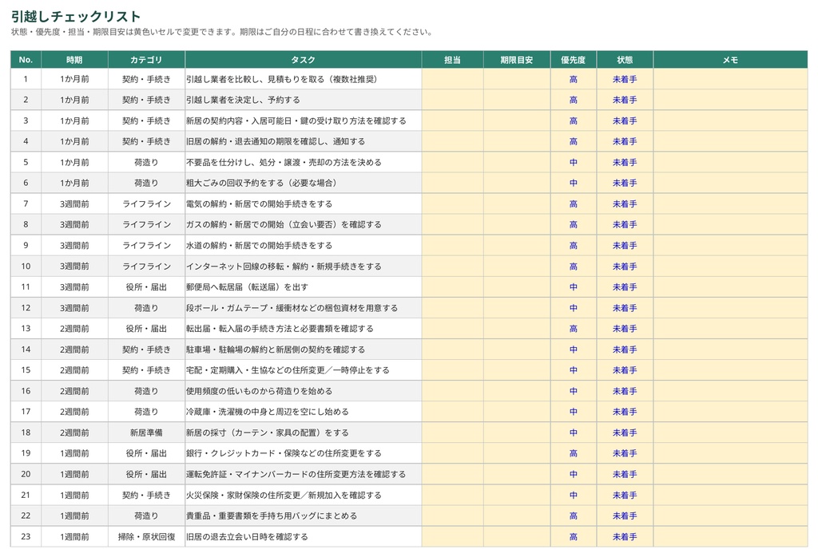The image size is (818, 557).
Task: Select the 担当 cell for task 10
Action: pos(452,267)
